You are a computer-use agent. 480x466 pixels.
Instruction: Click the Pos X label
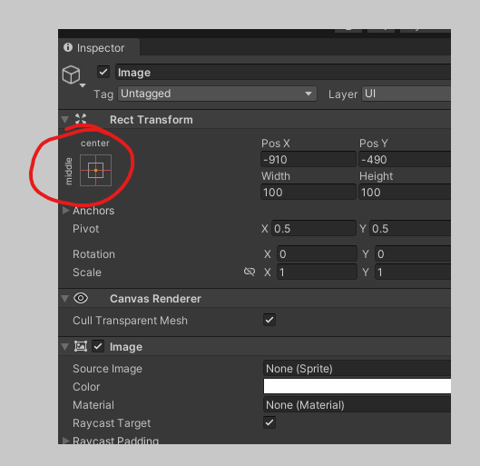tap(276, 144)
